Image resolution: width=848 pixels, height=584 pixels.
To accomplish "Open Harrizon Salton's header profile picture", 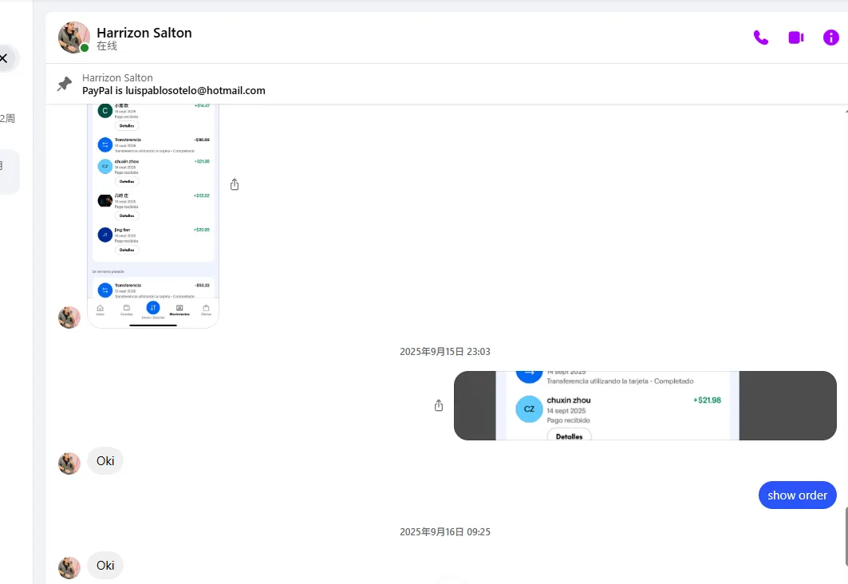I will click(74, 37).
